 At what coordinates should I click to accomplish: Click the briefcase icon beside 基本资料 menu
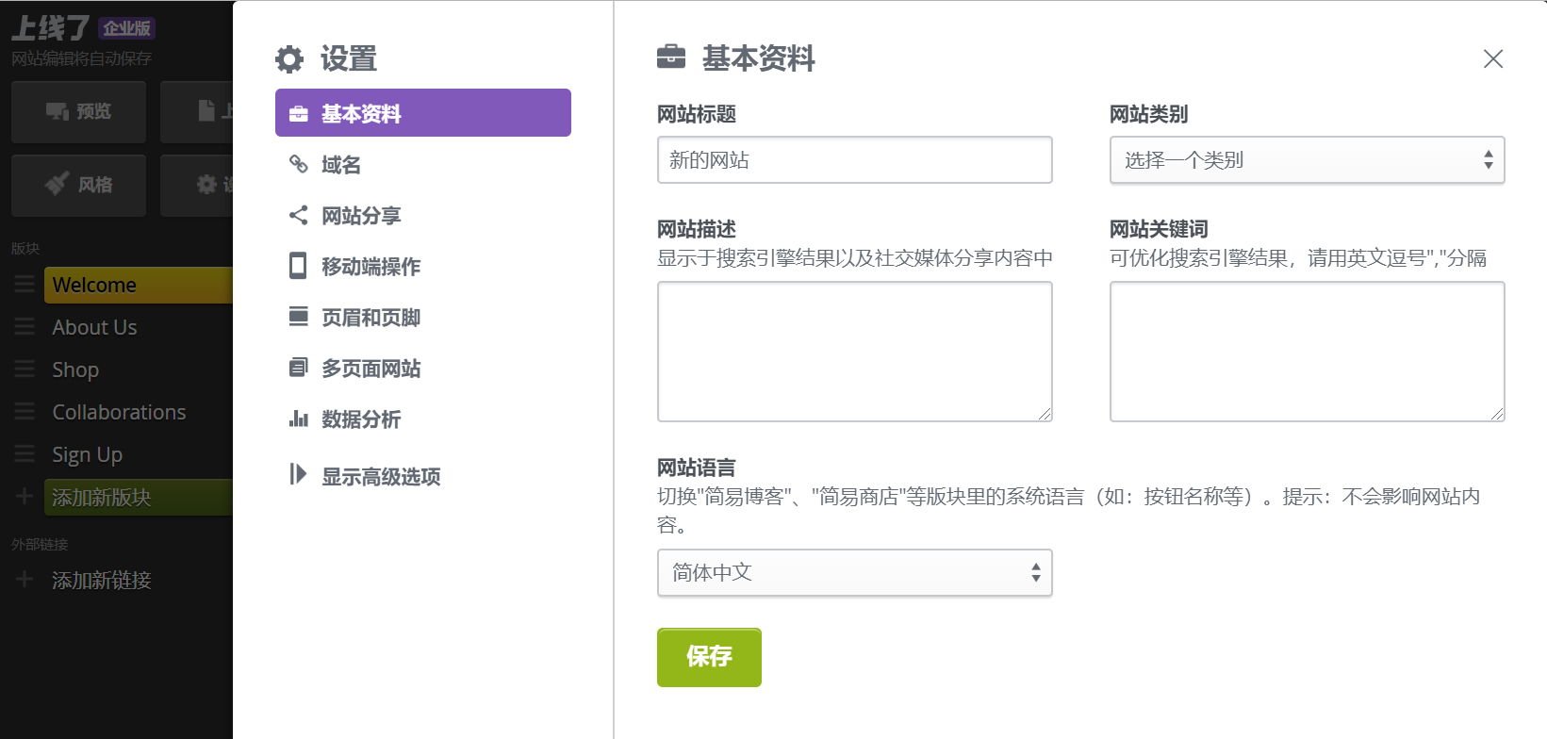(299, 114)
